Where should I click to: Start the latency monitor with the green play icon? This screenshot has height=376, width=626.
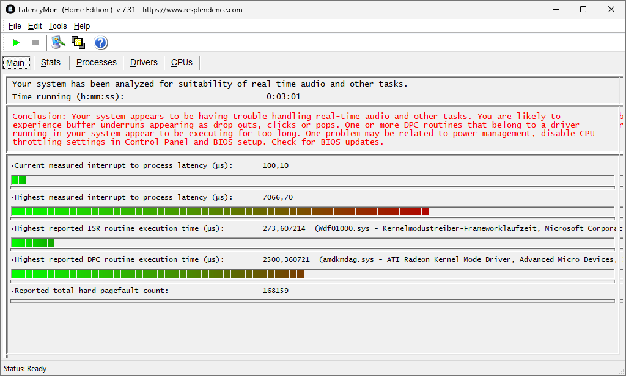click(x=17, y=42)
